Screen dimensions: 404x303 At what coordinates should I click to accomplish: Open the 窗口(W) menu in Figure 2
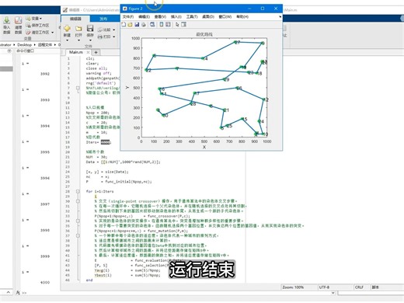pos(225,16)
